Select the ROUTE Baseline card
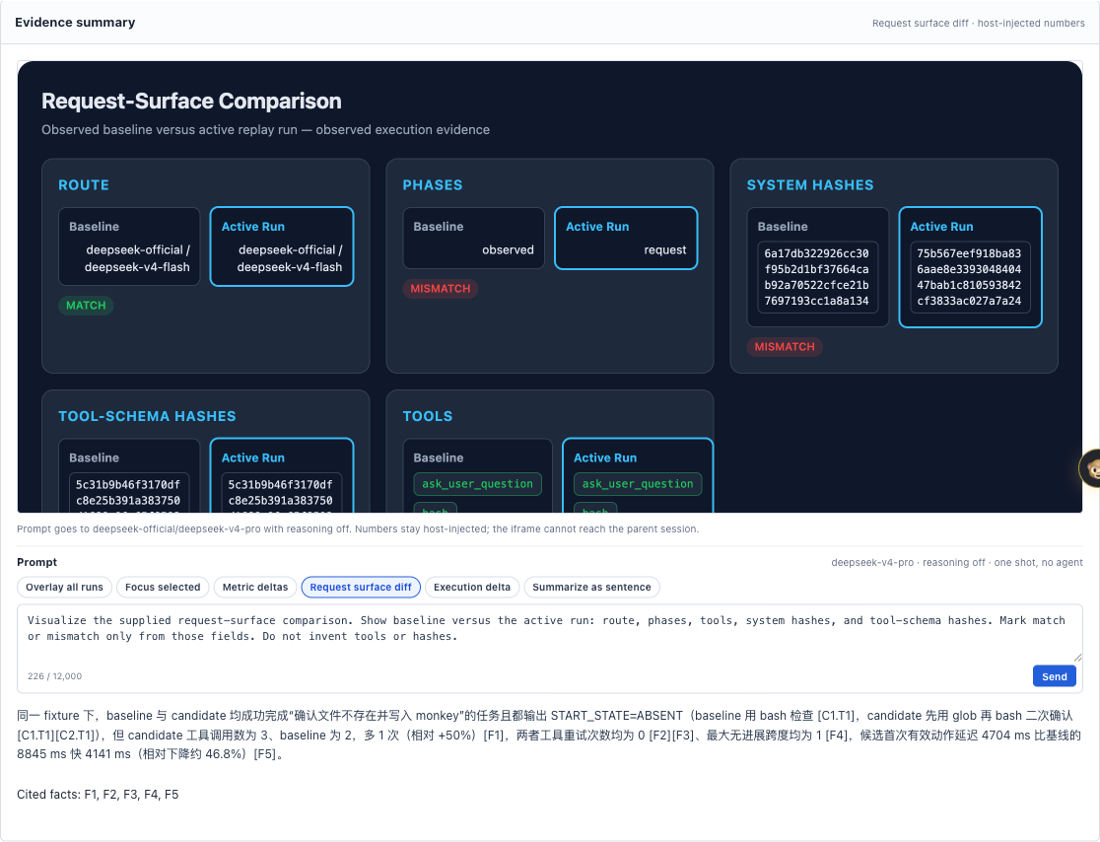 [x=129, y=246]
